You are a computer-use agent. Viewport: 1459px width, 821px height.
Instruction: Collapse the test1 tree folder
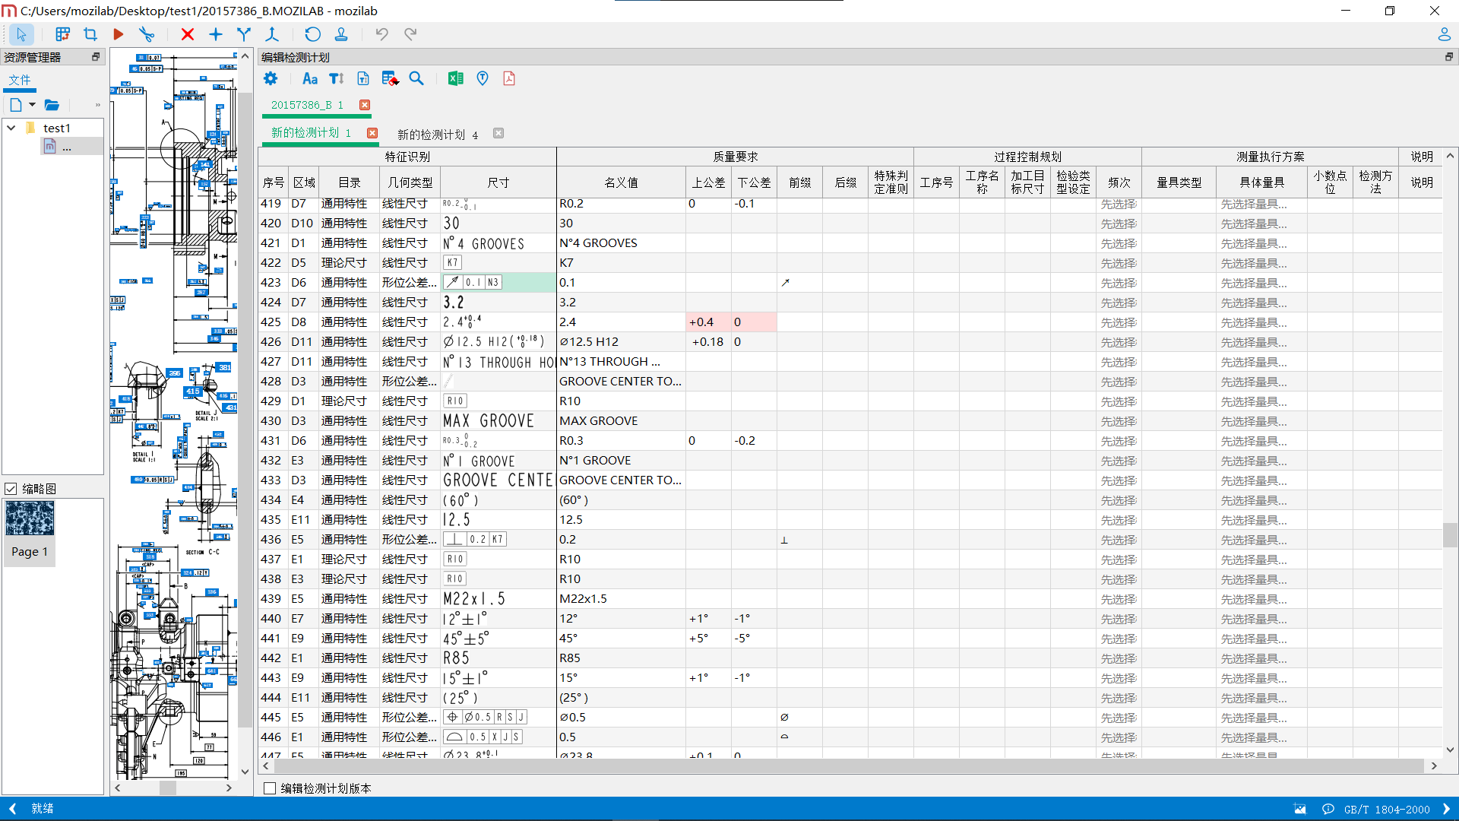coord(11,128)
